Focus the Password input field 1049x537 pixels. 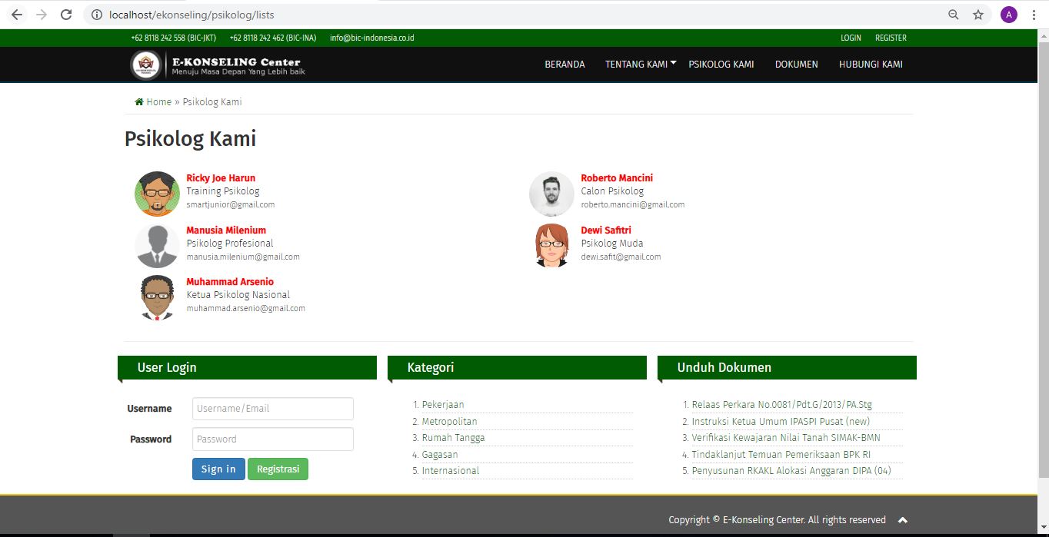point(272,439)
